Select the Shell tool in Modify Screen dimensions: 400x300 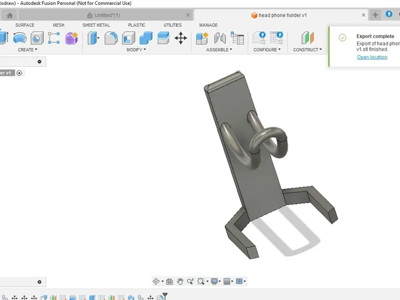(128, 38)
